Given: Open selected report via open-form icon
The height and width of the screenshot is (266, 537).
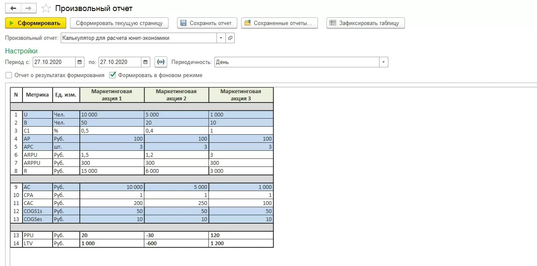Looking at the screenshot, I should point(230,38).
